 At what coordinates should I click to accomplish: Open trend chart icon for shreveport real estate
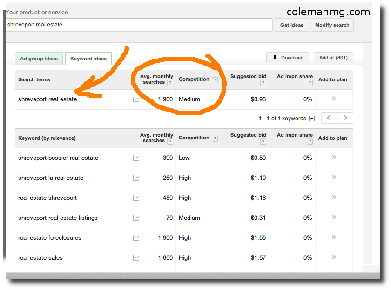click(136, 99)
